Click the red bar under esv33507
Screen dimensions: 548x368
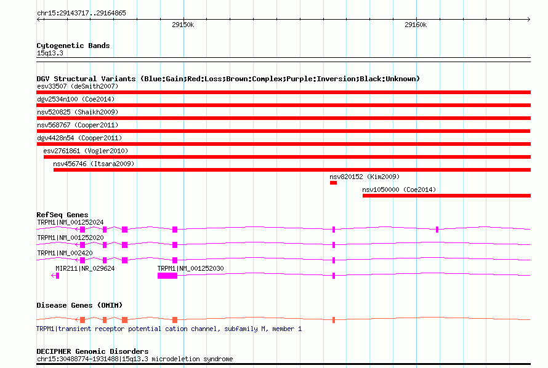[283, 92]
